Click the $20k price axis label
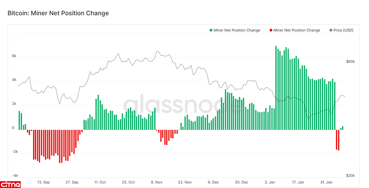The height and width of the screenshot is (188, 369). click(x=350, y=175)
